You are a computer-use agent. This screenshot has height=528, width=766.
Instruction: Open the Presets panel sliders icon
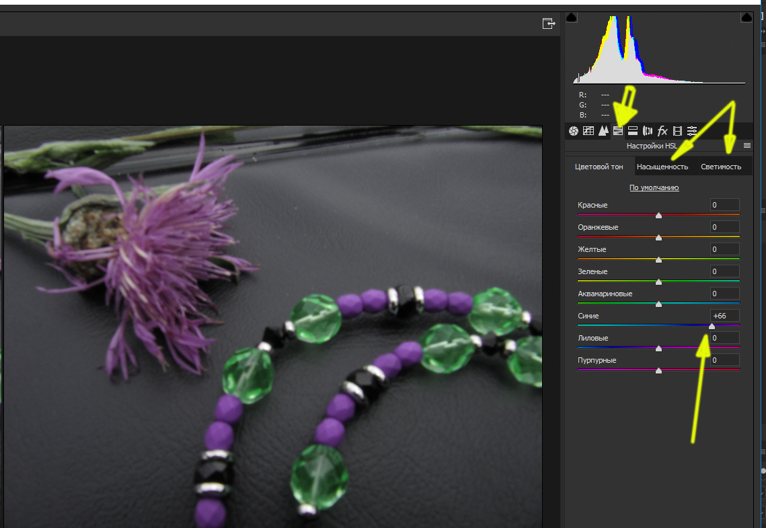692,131
